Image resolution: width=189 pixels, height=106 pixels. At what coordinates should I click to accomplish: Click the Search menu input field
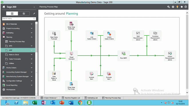[x=19, y=19]
